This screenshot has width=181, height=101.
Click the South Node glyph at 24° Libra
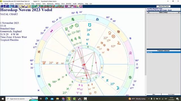coord(90,25)
